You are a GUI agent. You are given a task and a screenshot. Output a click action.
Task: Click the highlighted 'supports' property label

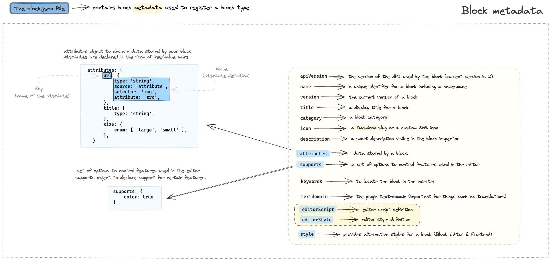pos(311,165)
